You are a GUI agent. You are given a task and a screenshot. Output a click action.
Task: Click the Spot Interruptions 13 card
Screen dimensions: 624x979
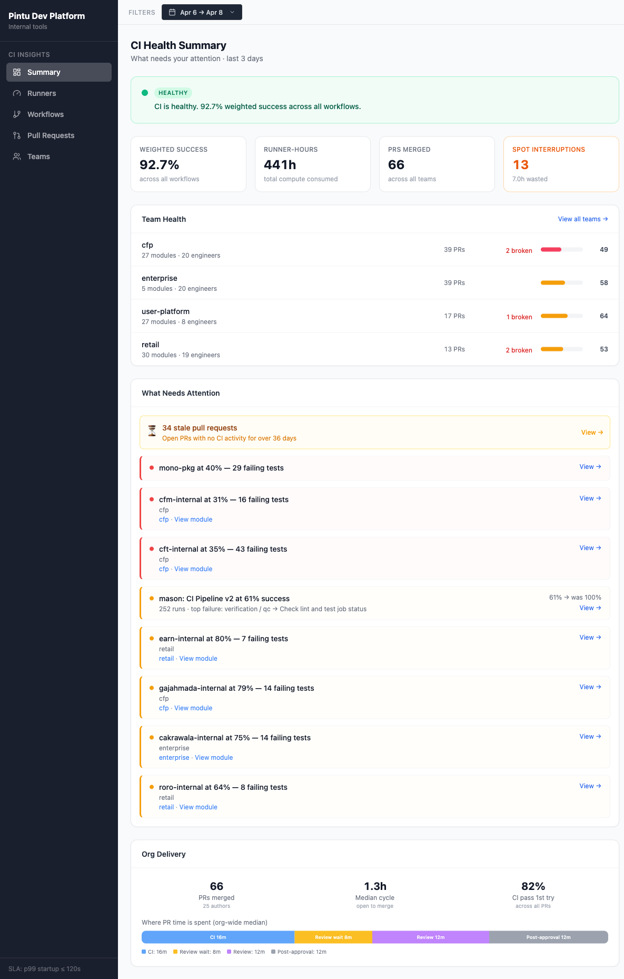tap(561, 164)
